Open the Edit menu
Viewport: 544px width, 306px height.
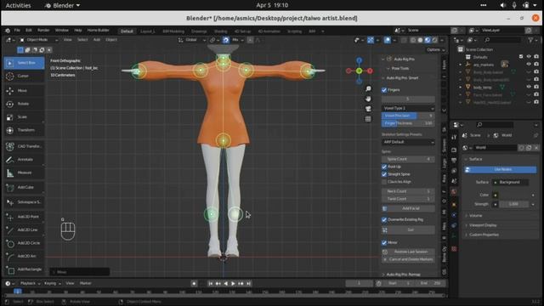coord(28,31)
